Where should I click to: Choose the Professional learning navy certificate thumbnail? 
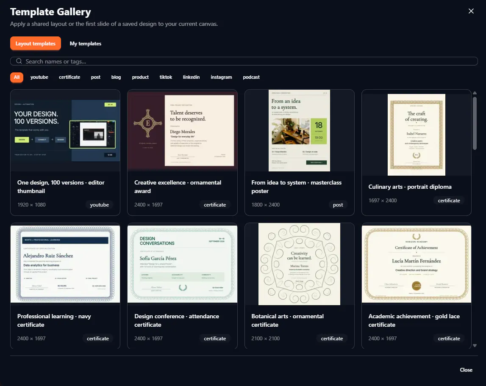point(65,264)
